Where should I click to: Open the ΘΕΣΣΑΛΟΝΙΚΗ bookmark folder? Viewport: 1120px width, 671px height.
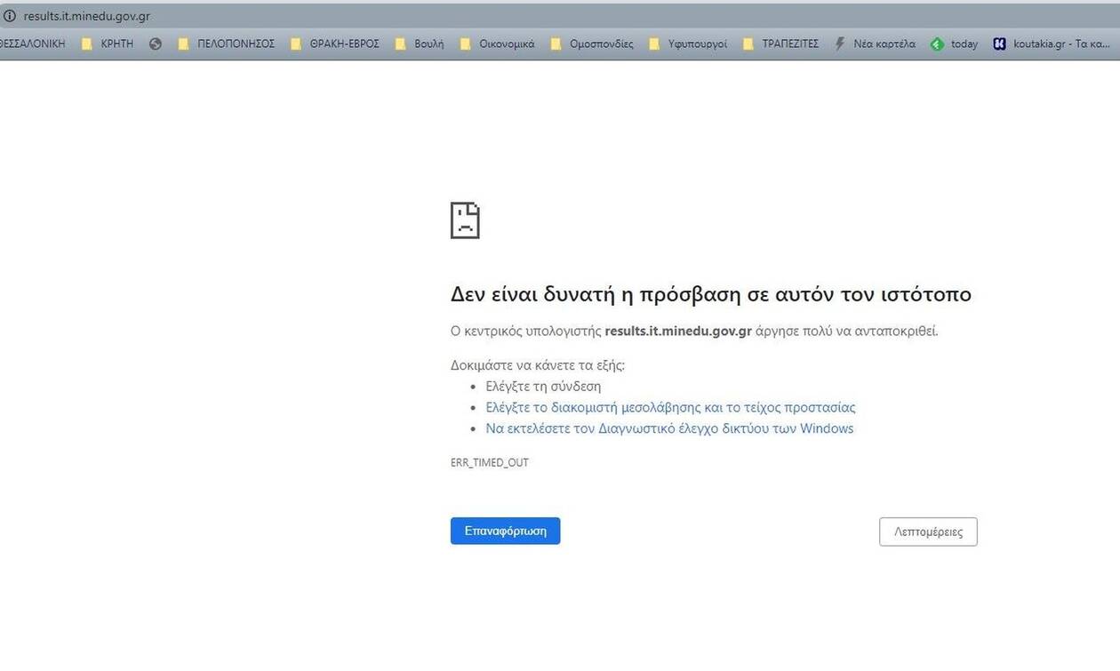coord(32,44)
